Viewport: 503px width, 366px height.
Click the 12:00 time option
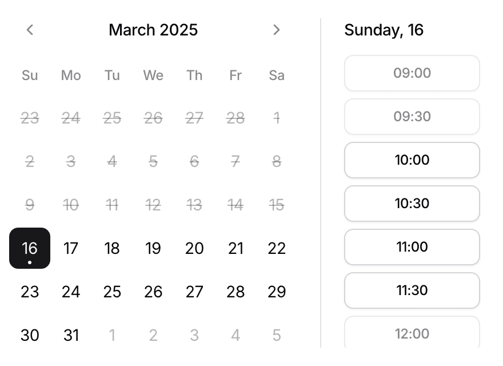pyautogui.click(x=412, y=334)
